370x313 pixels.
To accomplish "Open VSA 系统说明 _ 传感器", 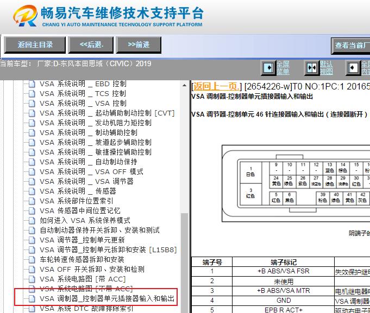I will pos(78,191).
